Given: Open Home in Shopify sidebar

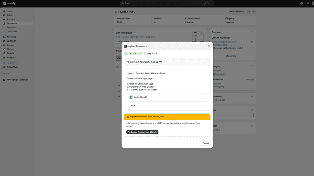Looking at the screenshot, I should (9, 11).
